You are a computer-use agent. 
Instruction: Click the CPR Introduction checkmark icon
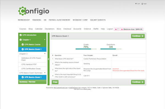(21, 35)
